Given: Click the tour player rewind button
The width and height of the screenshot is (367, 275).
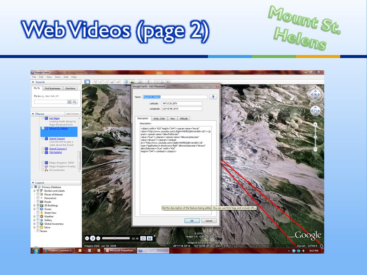Looking at the screenshot, I should (x=87, y=238).
